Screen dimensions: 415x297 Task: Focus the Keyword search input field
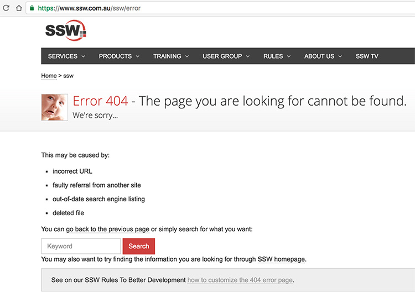[x=81, y=246]
